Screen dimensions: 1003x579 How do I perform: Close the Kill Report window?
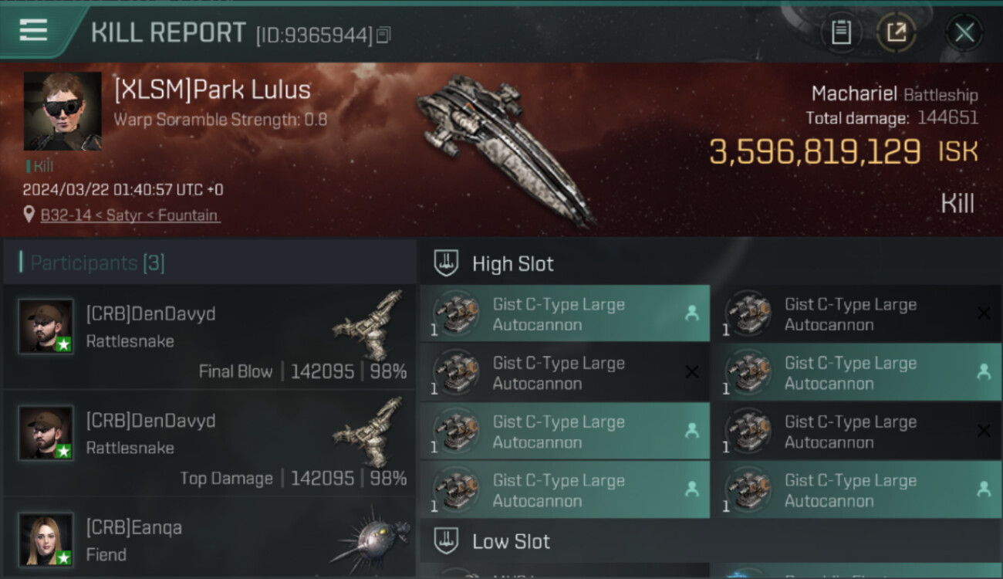tap(964, 32)
